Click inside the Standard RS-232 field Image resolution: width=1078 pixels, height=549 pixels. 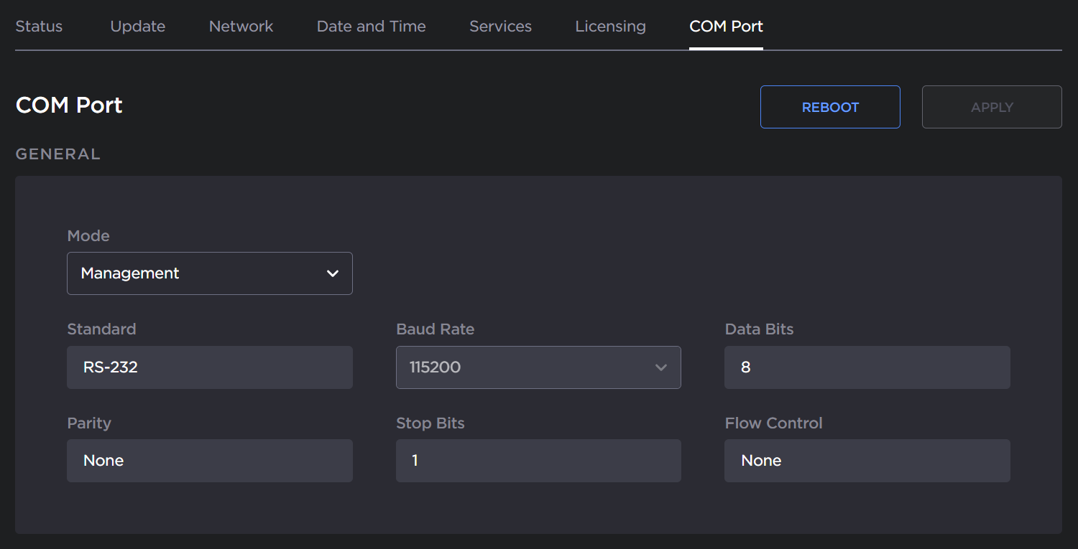click(x=209, y=367)
